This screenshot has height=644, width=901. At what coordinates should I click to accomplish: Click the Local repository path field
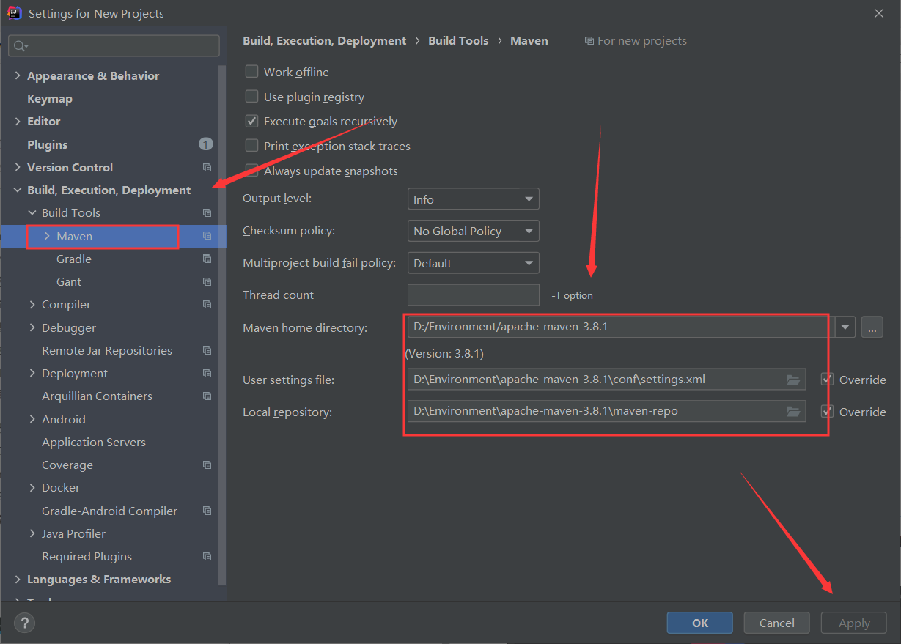tap(607, 412)
